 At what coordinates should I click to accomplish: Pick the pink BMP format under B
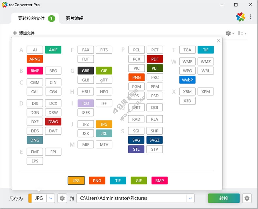(35, 71)
